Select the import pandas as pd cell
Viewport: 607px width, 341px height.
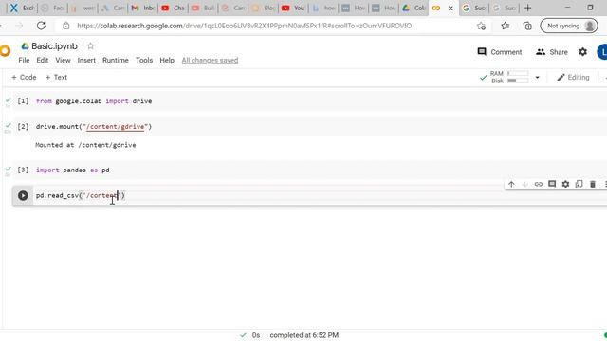tap(310, 170)
